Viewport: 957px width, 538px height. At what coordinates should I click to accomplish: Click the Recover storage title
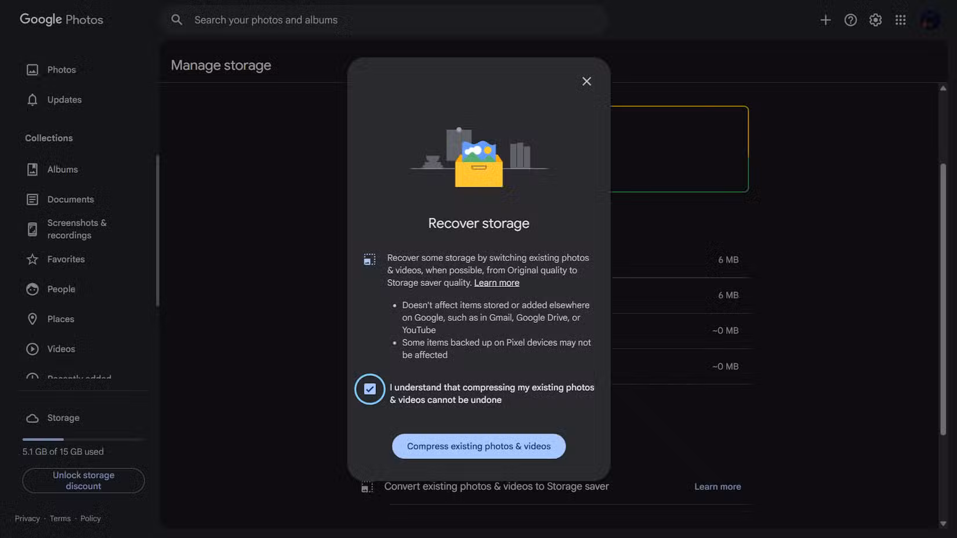[x=478, y=223]
